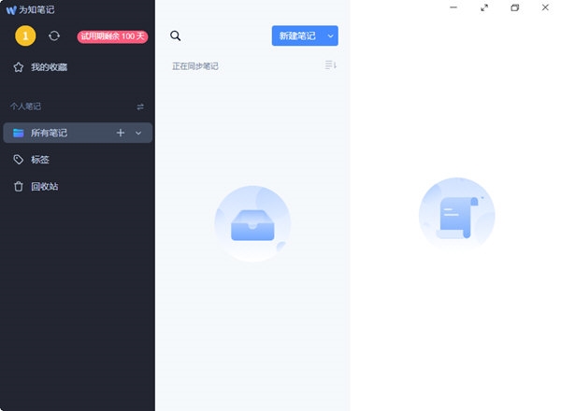Click the empty document illustration in editor pane
Viewport: 561px width, 411px height.
tap(456, 215)
